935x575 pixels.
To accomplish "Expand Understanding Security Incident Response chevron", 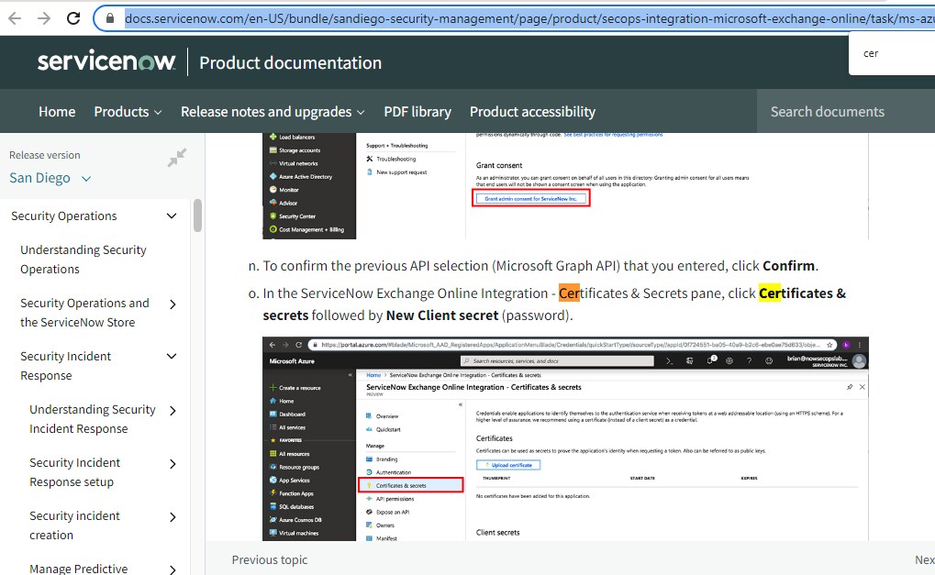I will [x=173, y=411].
